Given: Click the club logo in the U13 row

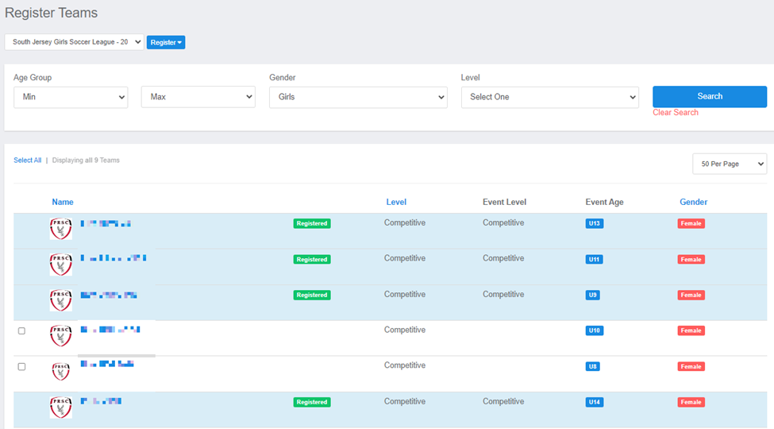Looking at the screenshot, I should (60, 229).
